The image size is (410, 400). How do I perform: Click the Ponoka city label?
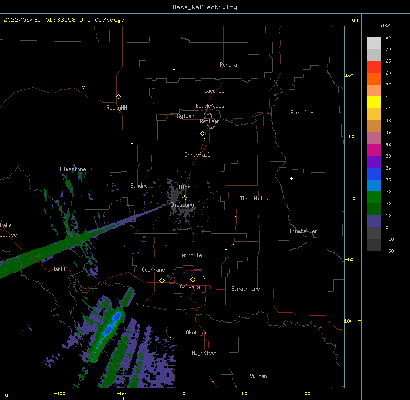click(228, 65)
